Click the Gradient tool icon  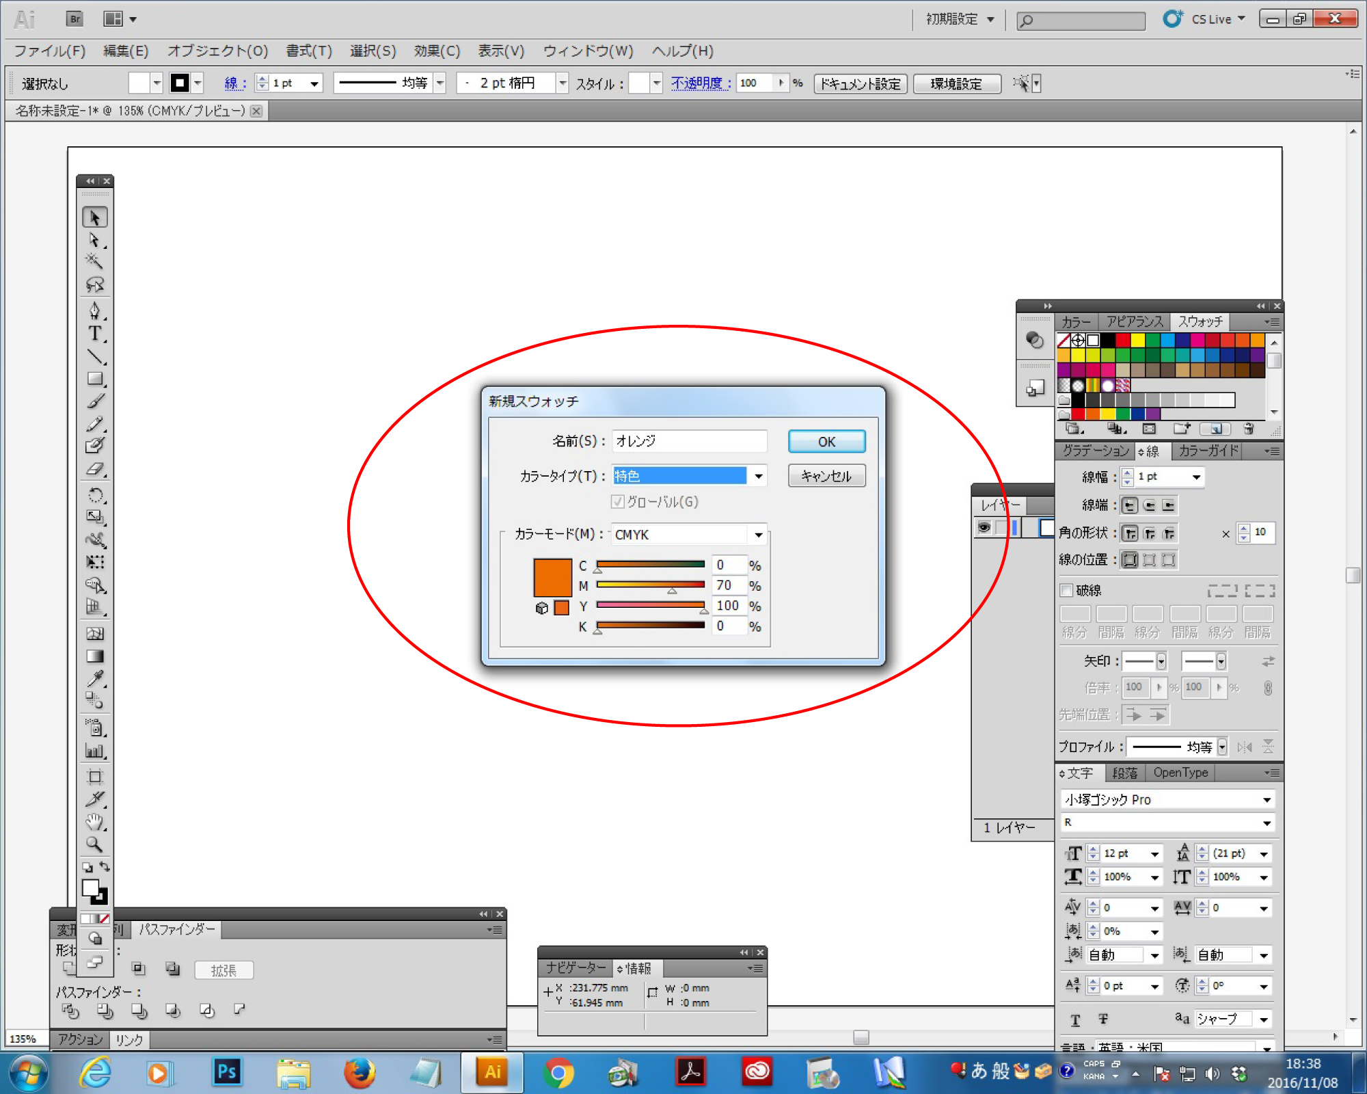pos(94,656)
